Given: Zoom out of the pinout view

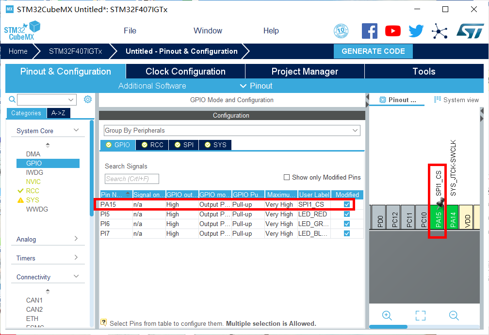Looking at the screenshot, I should 454,316.
